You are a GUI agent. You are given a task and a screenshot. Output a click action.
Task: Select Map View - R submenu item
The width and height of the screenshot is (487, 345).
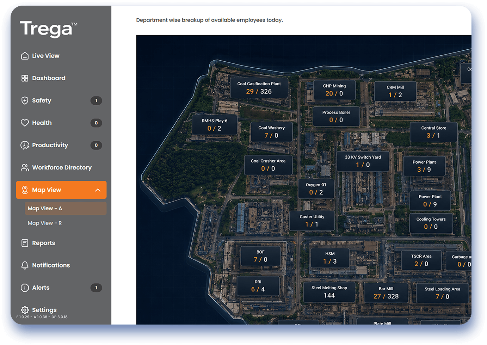[66, 223]
